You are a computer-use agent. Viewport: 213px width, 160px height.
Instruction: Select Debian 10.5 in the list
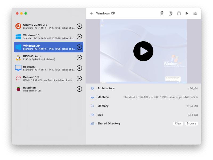[x=49, y=78]
